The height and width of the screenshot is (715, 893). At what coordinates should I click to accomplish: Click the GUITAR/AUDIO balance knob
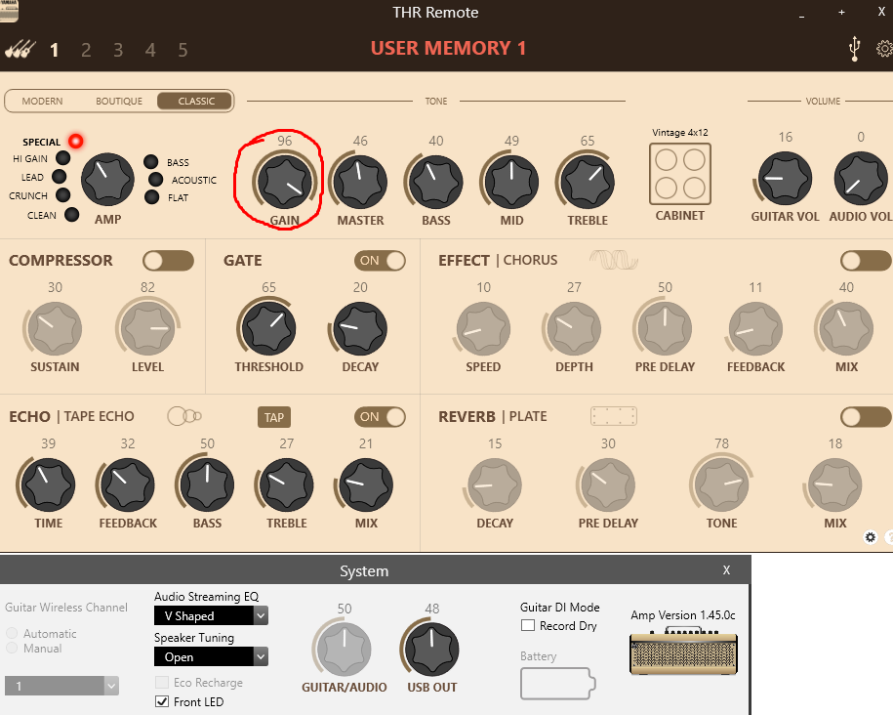pos(344,650)
